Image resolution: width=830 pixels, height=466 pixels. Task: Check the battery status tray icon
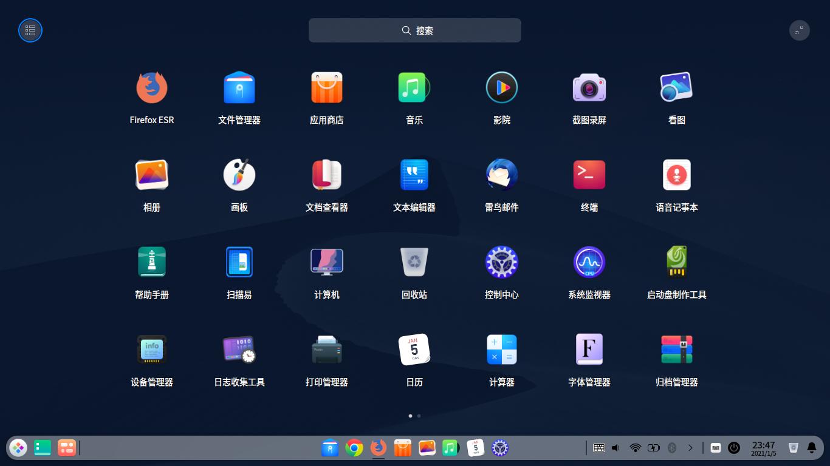pos(654,448)
